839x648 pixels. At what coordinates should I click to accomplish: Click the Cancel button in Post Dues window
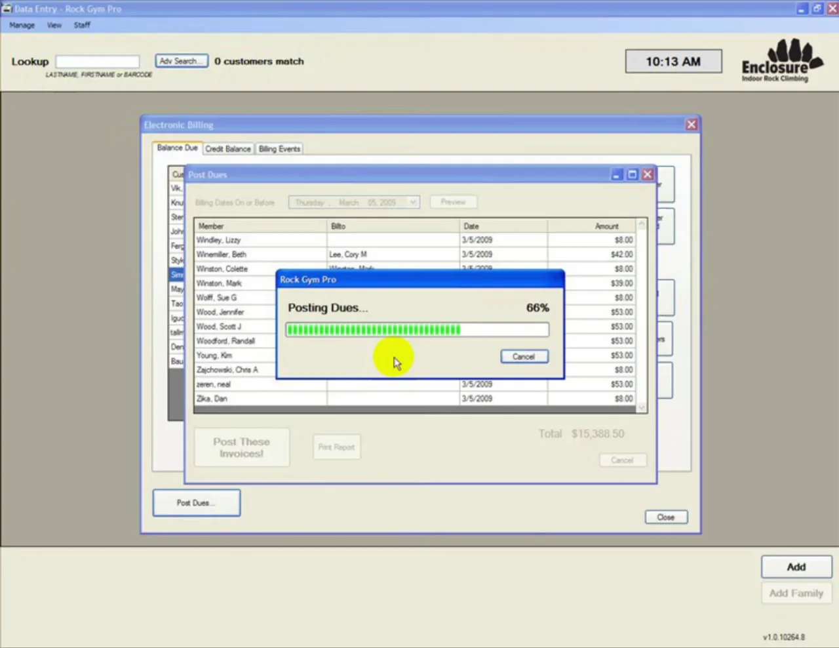coord(623,460)
